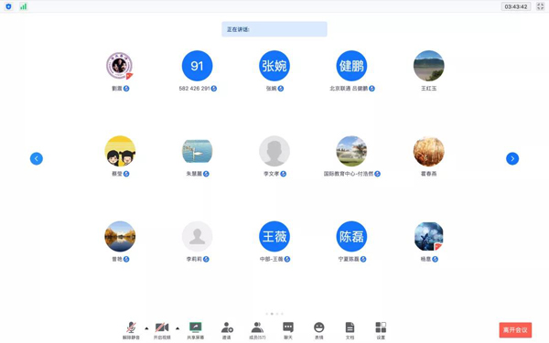Click the 正在讲话 speaking indicator bar
The width and height of the screenshot is (549, 343).
tap(274, 29)
